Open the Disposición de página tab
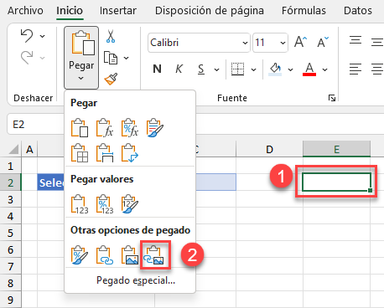This screenshot has height=308, width=384. click(210, 11)
